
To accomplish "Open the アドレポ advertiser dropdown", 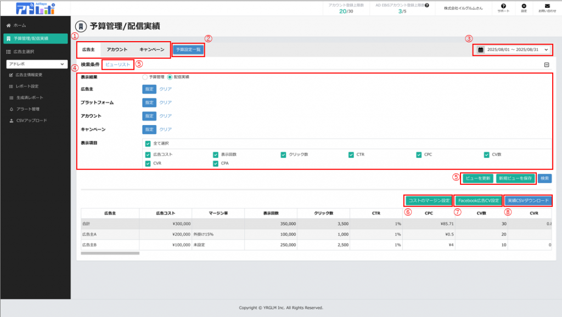I will [36, 64].
